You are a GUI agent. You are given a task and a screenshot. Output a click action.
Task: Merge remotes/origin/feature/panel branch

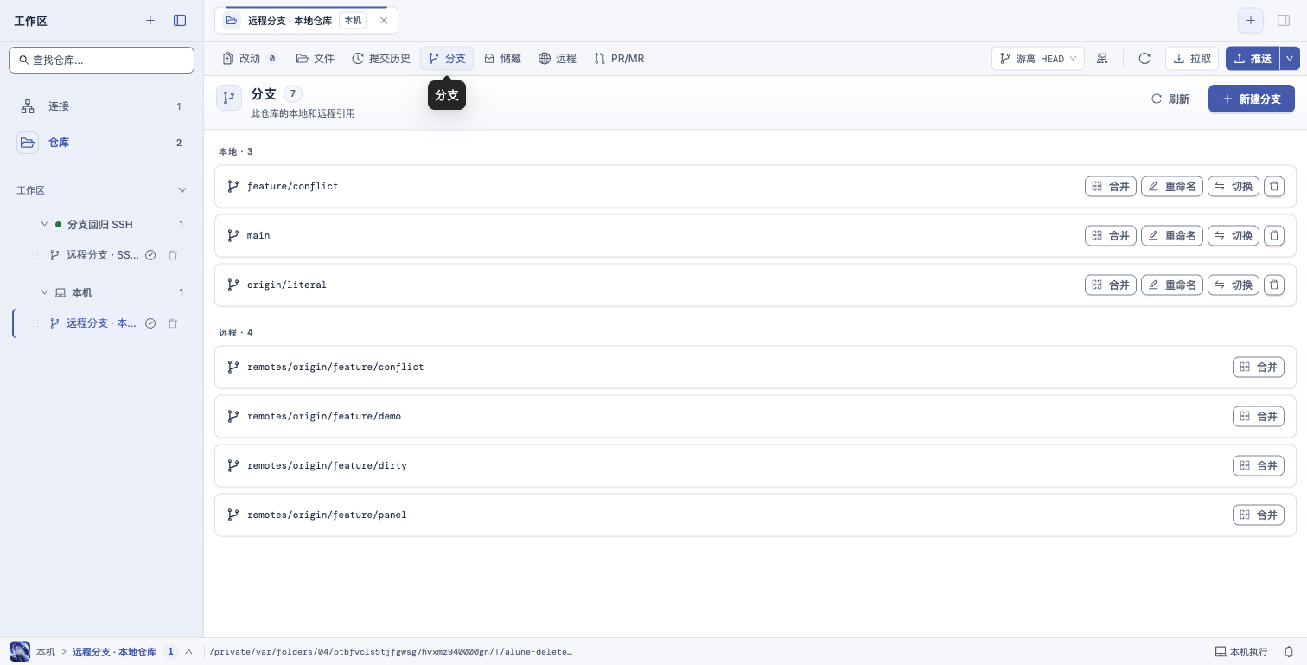pyautogui.click(x=1259, y=515)
